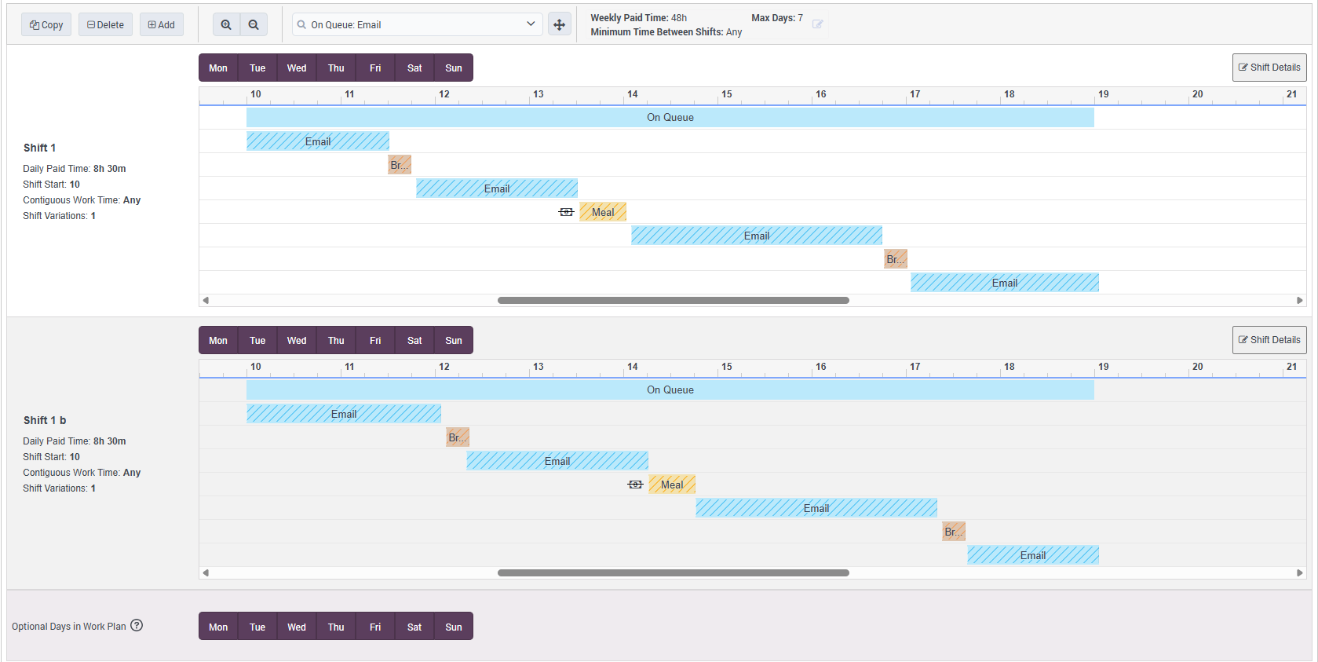Open help for Optional Days in Work Plan
The height and width of the screenshot is (662, 1318).
click(x=137, y=626)
